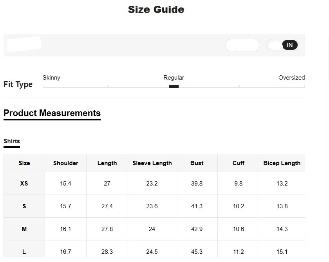Viewport: 329px width, 262px height.
Task: Click the Size Guide title
Action: (x=156, y=9)
